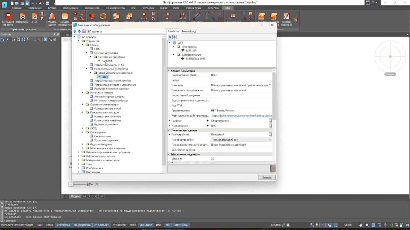Viewport: 410px width, 230px height.
Task: Click the m1:100 scale in the status bar
Action: click(x=348, y=225)
